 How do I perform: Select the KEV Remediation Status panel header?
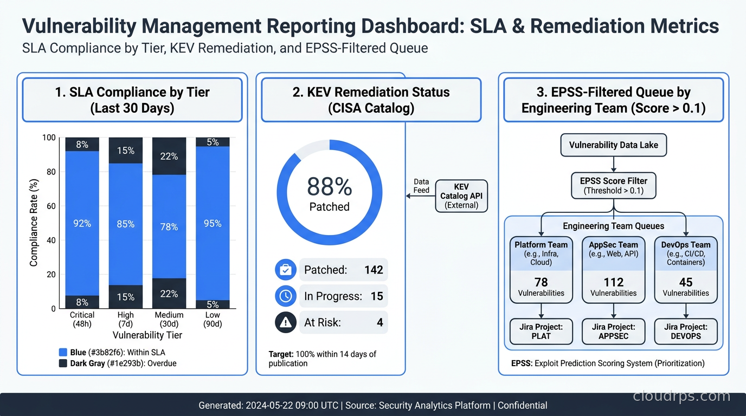371,100
